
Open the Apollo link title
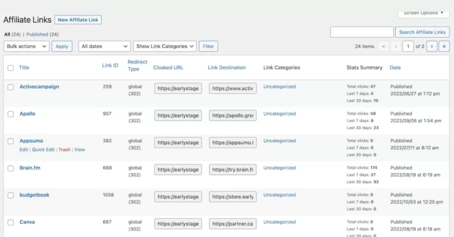[x=27, y=114]
